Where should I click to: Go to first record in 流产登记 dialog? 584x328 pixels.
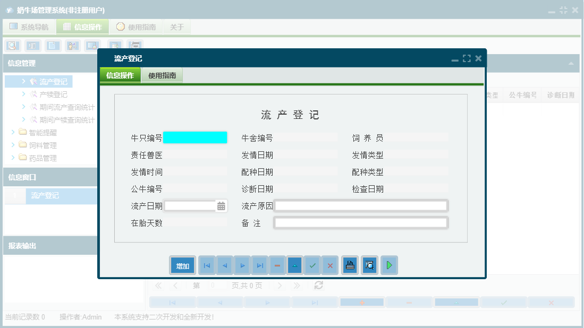click(x=207, y=265)
